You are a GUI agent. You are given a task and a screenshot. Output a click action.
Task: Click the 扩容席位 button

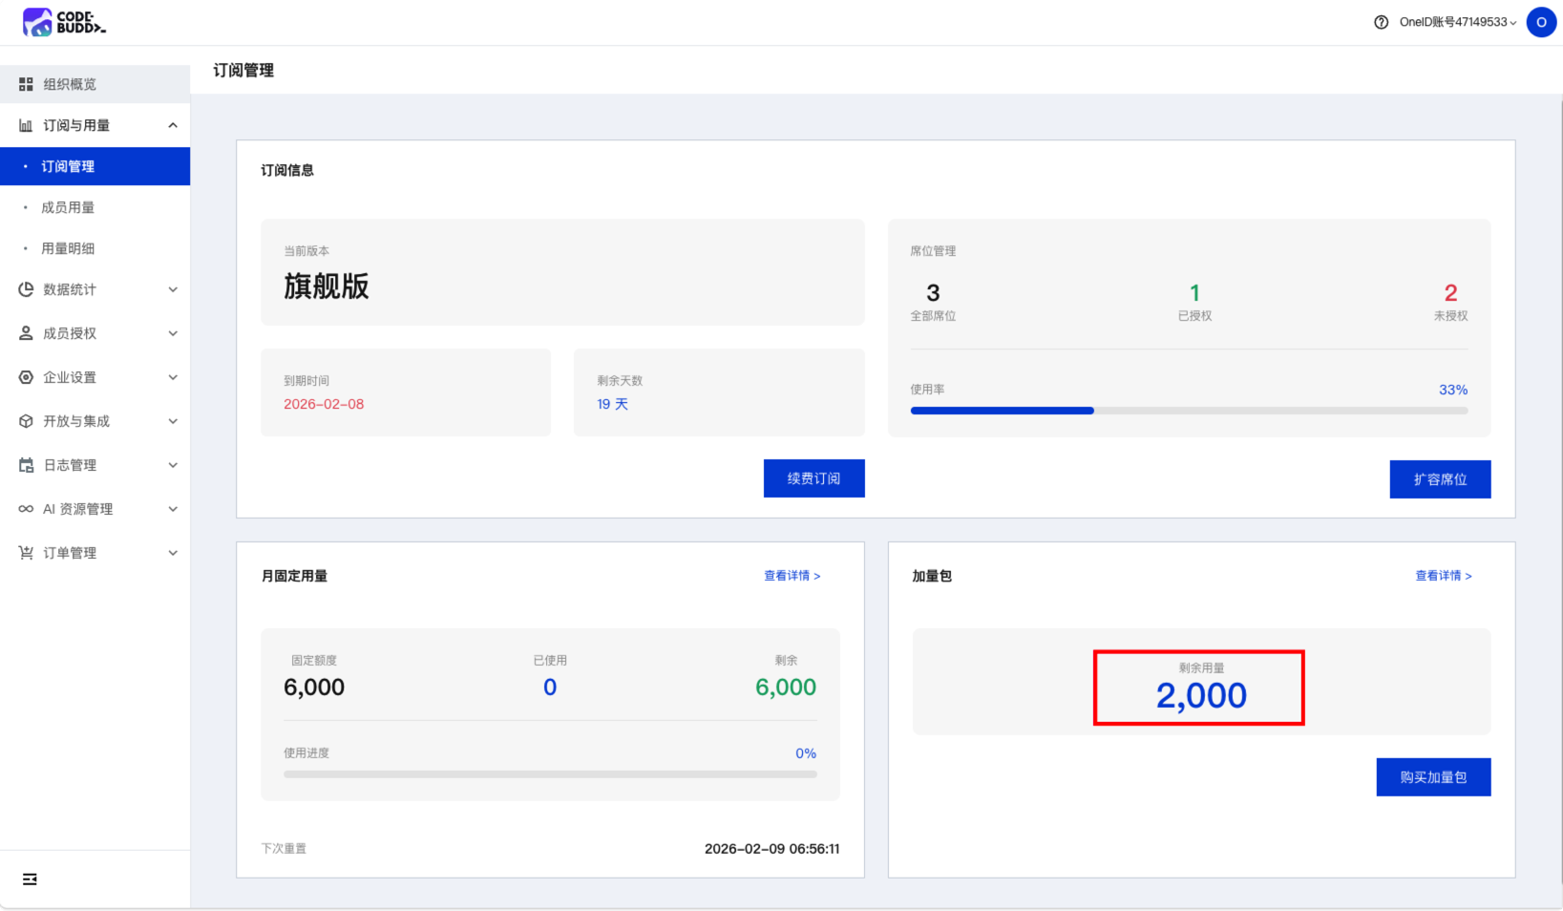click(1439, 479)
